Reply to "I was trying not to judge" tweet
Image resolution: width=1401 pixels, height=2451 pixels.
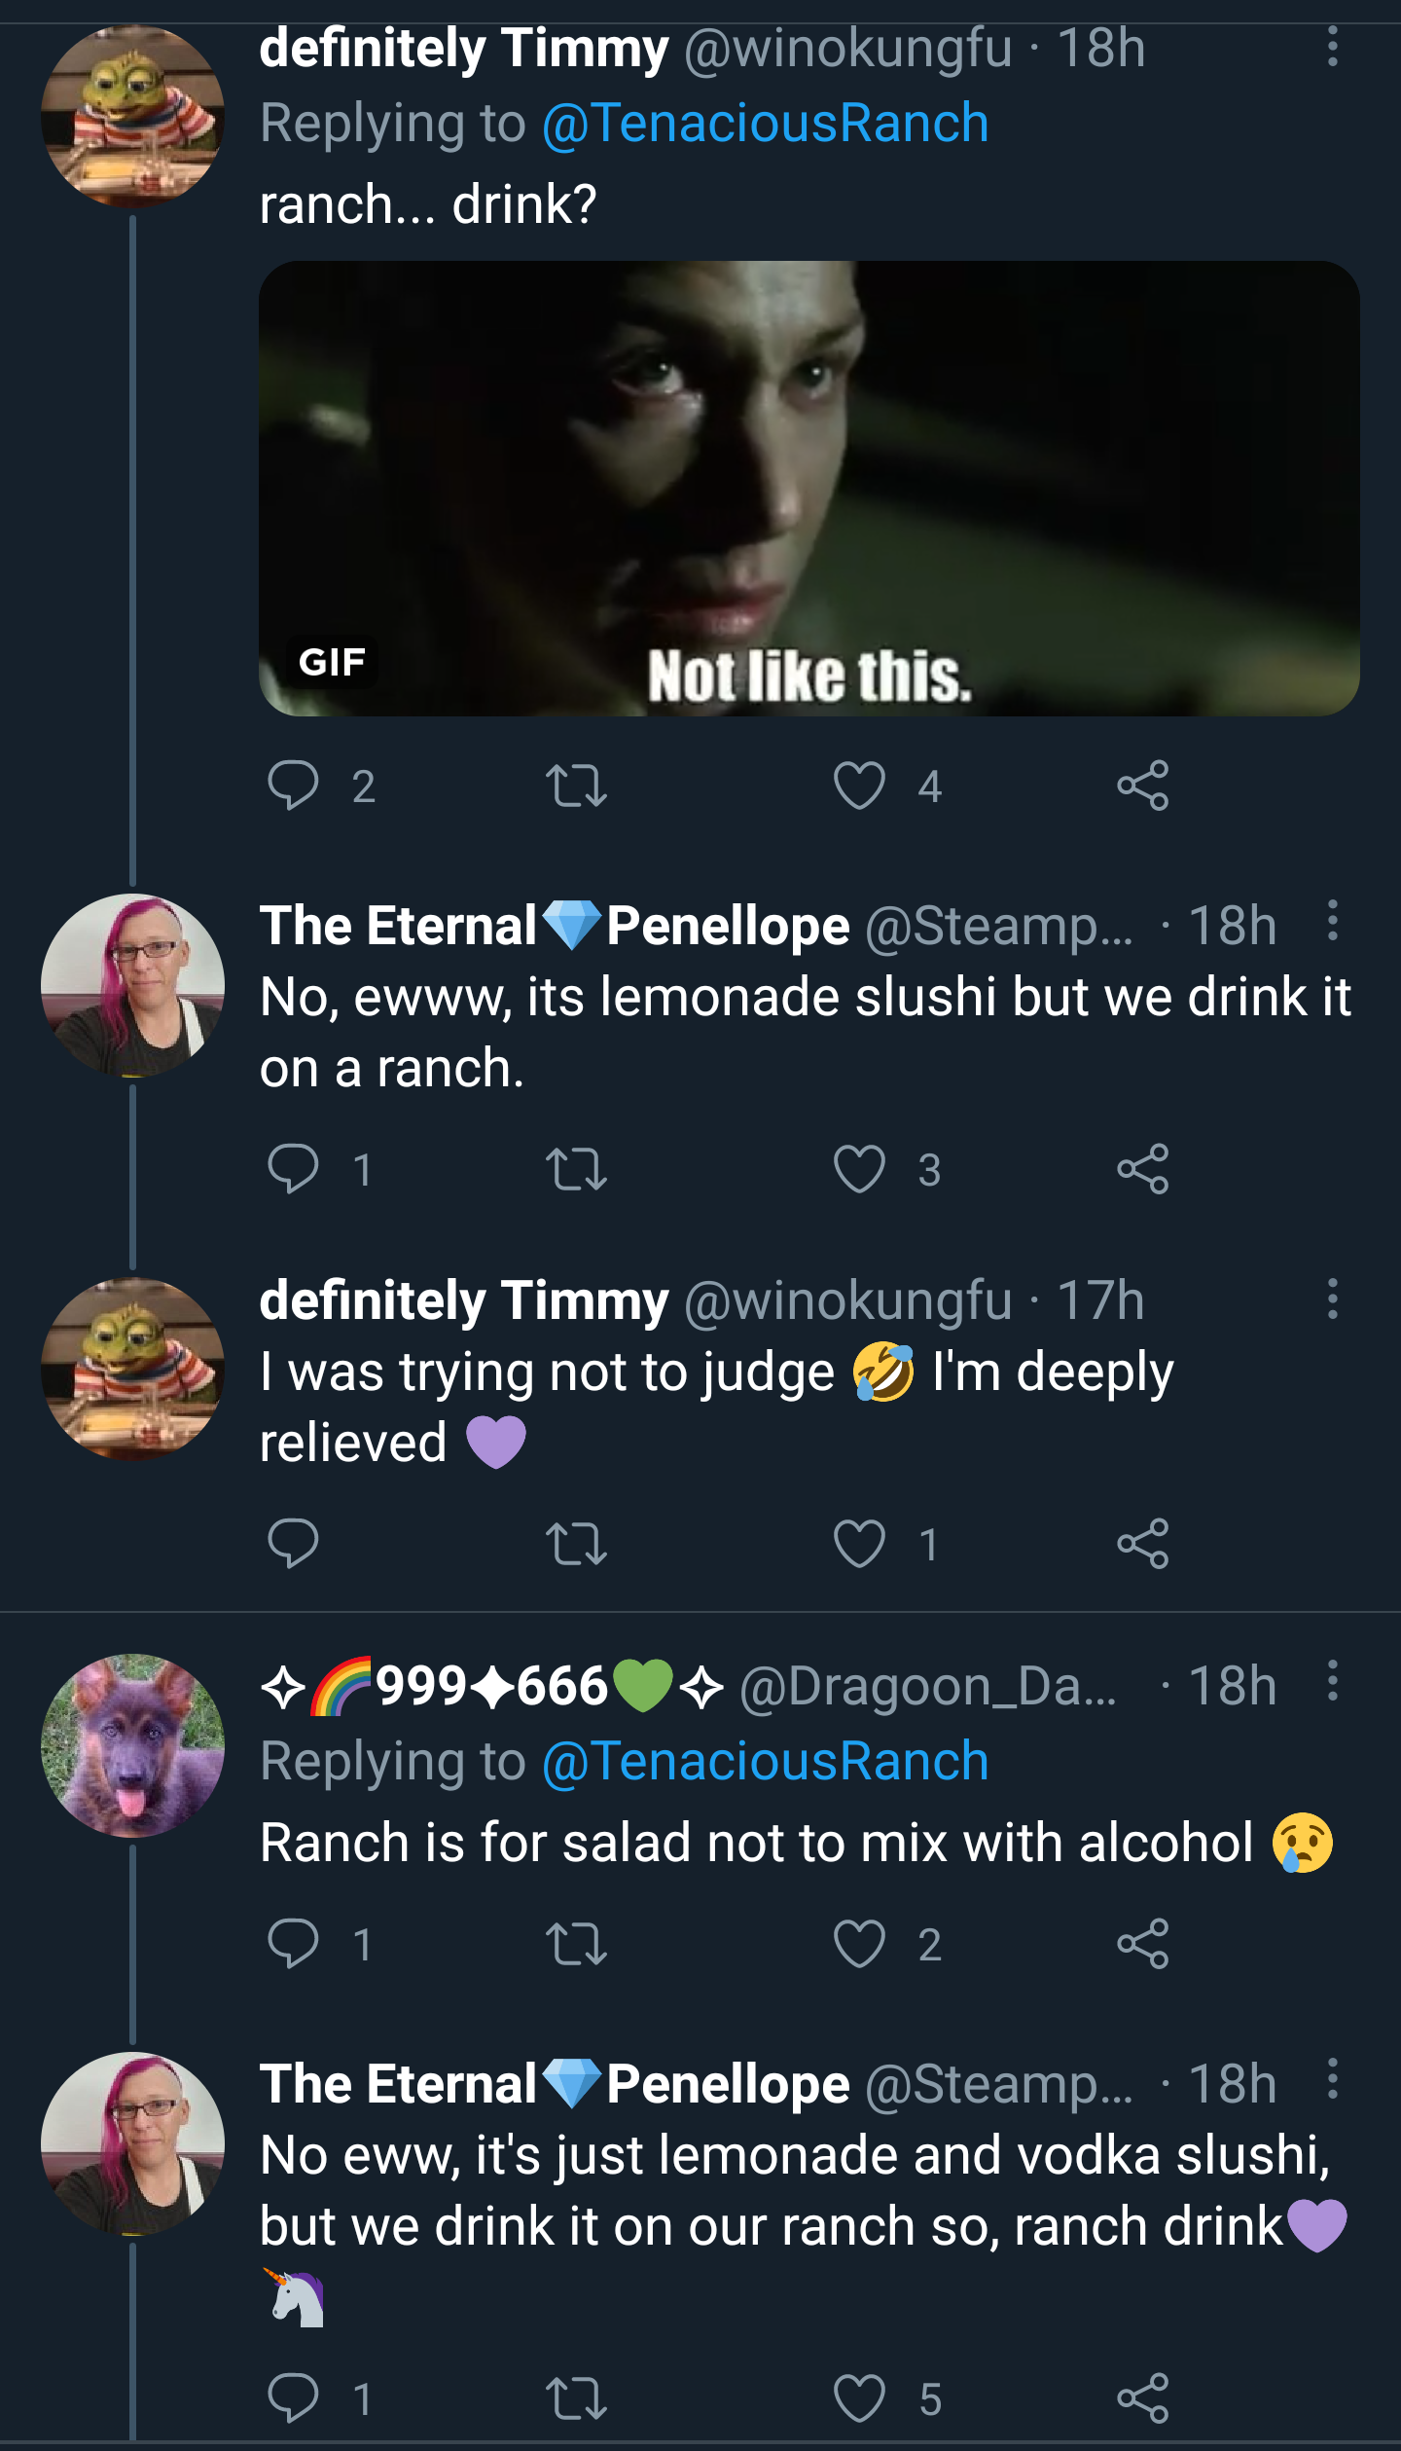(293, 1544)
